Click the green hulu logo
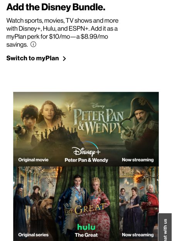Viewport: 172px width, 241px height. (86, 227)
